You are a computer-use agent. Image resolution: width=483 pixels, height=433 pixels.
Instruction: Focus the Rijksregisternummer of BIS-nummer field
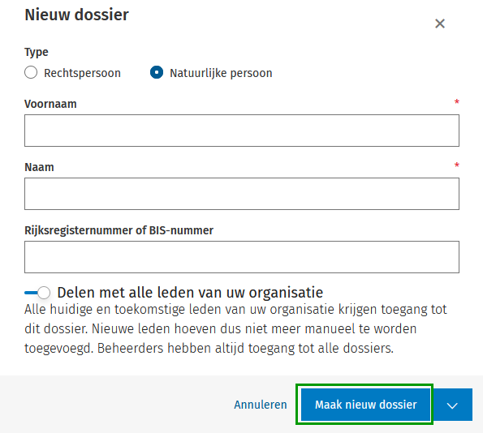[x=242, y=257]
